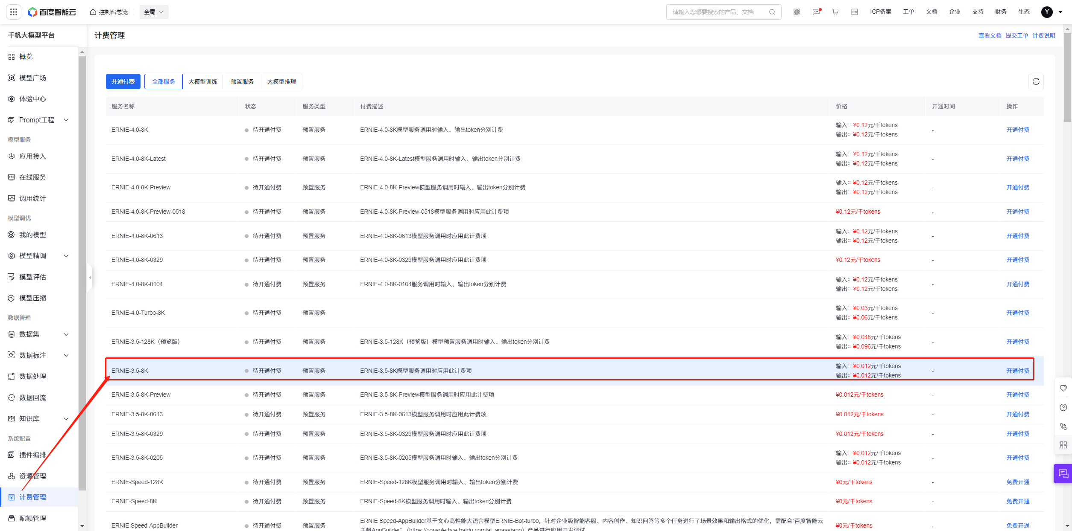Click the blue 开通付费 button
This screenshot has width=1072, height=531.
click(123, 81)
